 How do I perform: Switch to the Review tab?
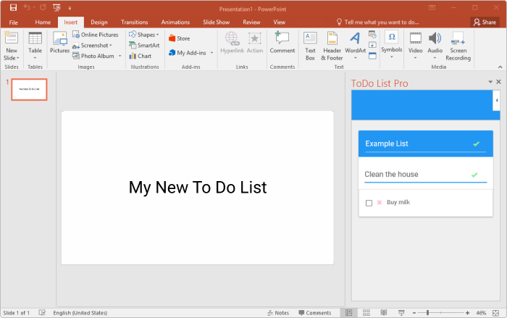251,22
